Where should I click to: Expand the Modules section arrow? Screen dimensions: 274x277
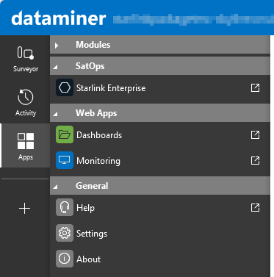[x=57, y=46]
